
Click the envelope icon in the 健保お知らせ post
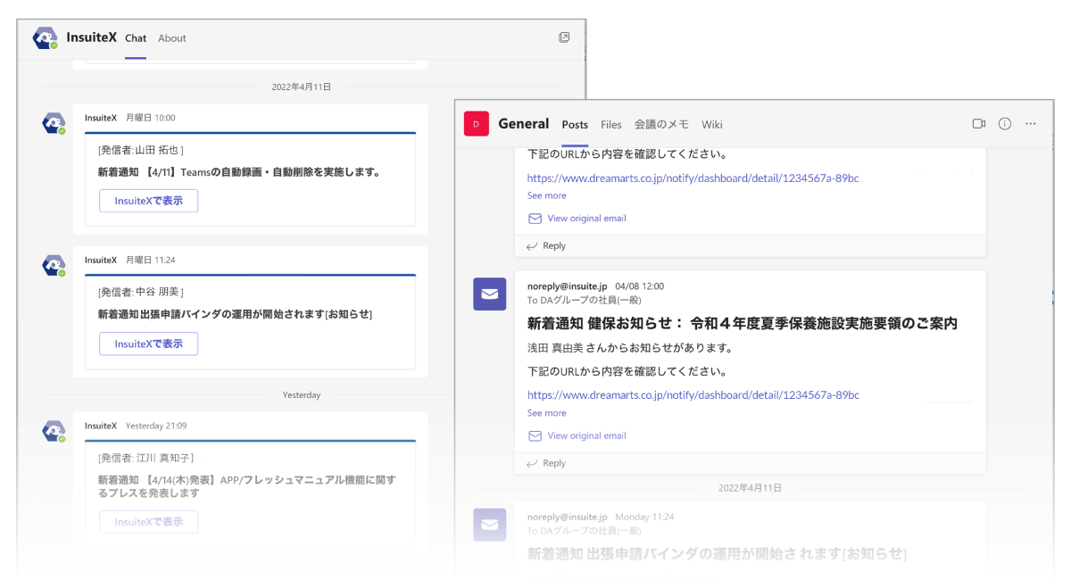click(535, 436)
